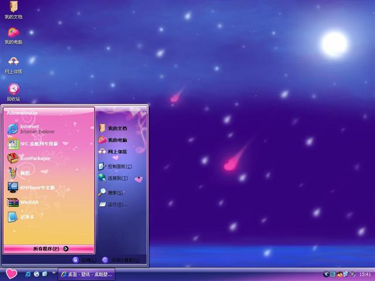Launch SFC 桌酷网专用版 from the Start menu
The width and height of the screenshot is (375, 281).
[x=49, y=143]
